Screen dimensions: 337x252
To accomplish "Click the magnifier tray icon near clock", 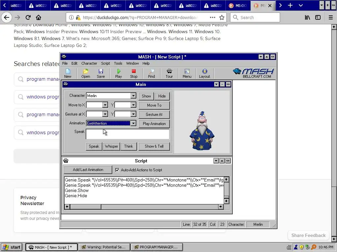I will [x=314, y=247].
